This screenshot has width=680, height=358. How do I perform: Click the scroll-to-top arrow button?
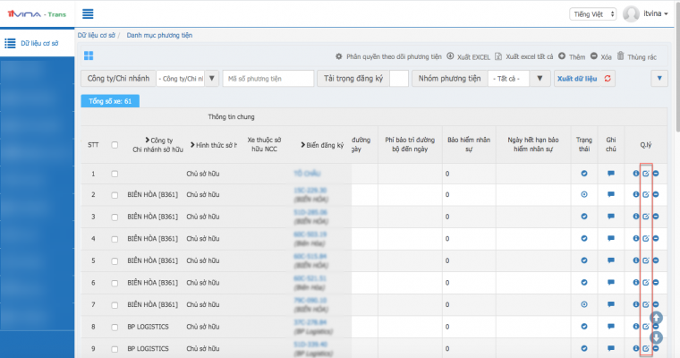point(656,318)
